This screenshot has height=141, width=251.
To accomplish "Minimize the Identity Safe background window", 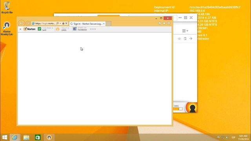I will pos(180,18).
